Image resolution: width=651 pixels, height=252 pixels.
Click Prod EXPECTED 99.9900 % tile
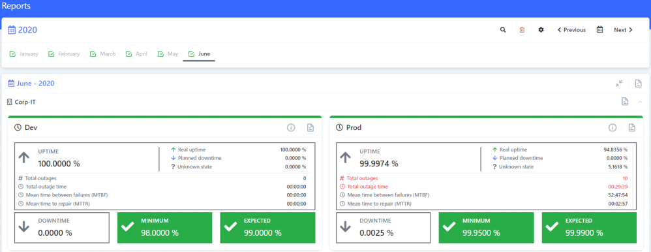589,227
